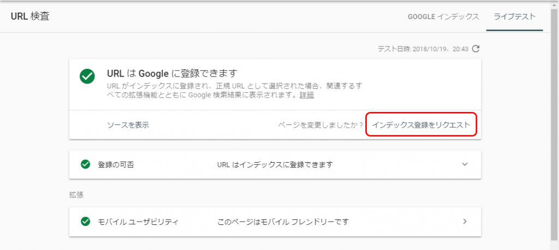Open モバイル ユーザビリティ details arrow
The image size is (559, 250).
coord(465,222)
